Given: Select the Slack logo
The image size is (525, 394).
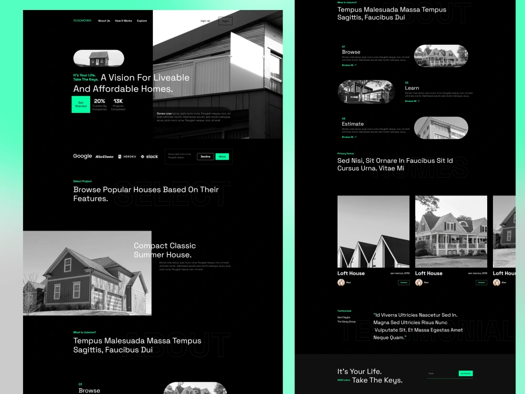Looking at the screenshot, I should coord(149,156).
